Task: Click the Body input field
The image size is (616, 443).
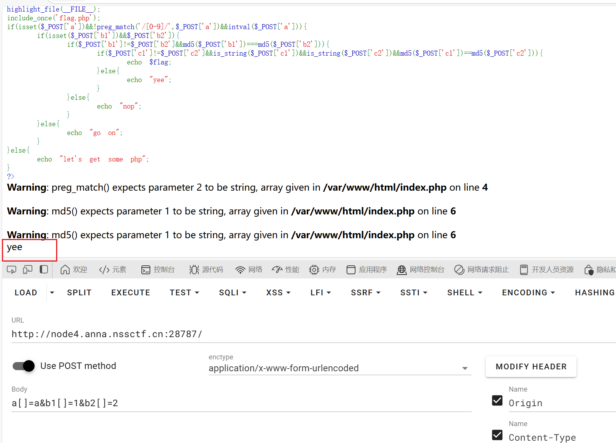Action: point(241,403)
